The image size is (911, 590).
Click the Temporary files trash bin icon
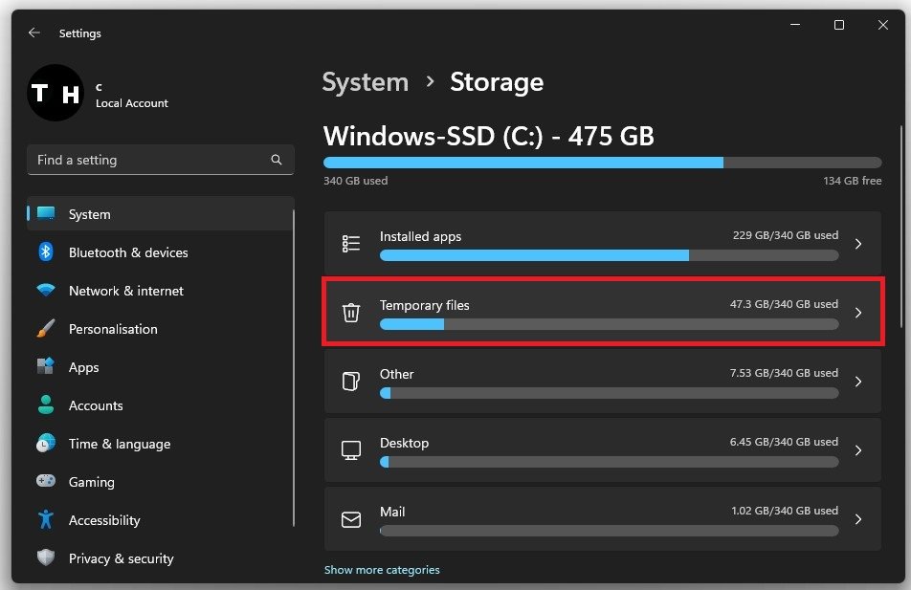click(x=351, y=313)
